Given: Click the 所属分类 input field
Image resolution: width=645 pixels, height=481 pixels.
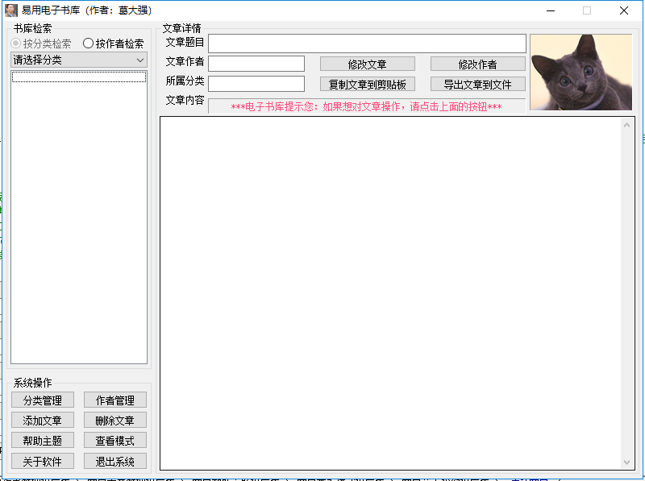Looking at the screenshot, I should (256, 84).
